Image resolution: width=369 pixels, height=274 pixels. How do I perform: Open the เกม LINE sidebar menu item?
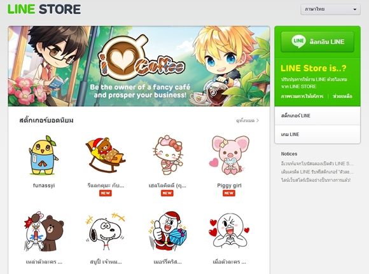click(317, 134)
